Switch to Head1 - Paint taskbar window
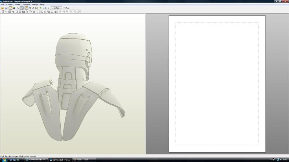Viewport: 289px width, 162px height. tap(84, 160)
